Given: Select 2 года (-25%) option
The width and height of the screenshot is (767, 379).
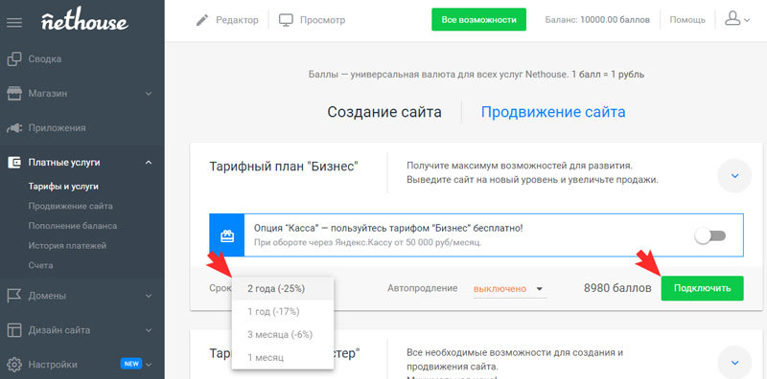Looking at the screenshot, I should [x=282, y=289].
